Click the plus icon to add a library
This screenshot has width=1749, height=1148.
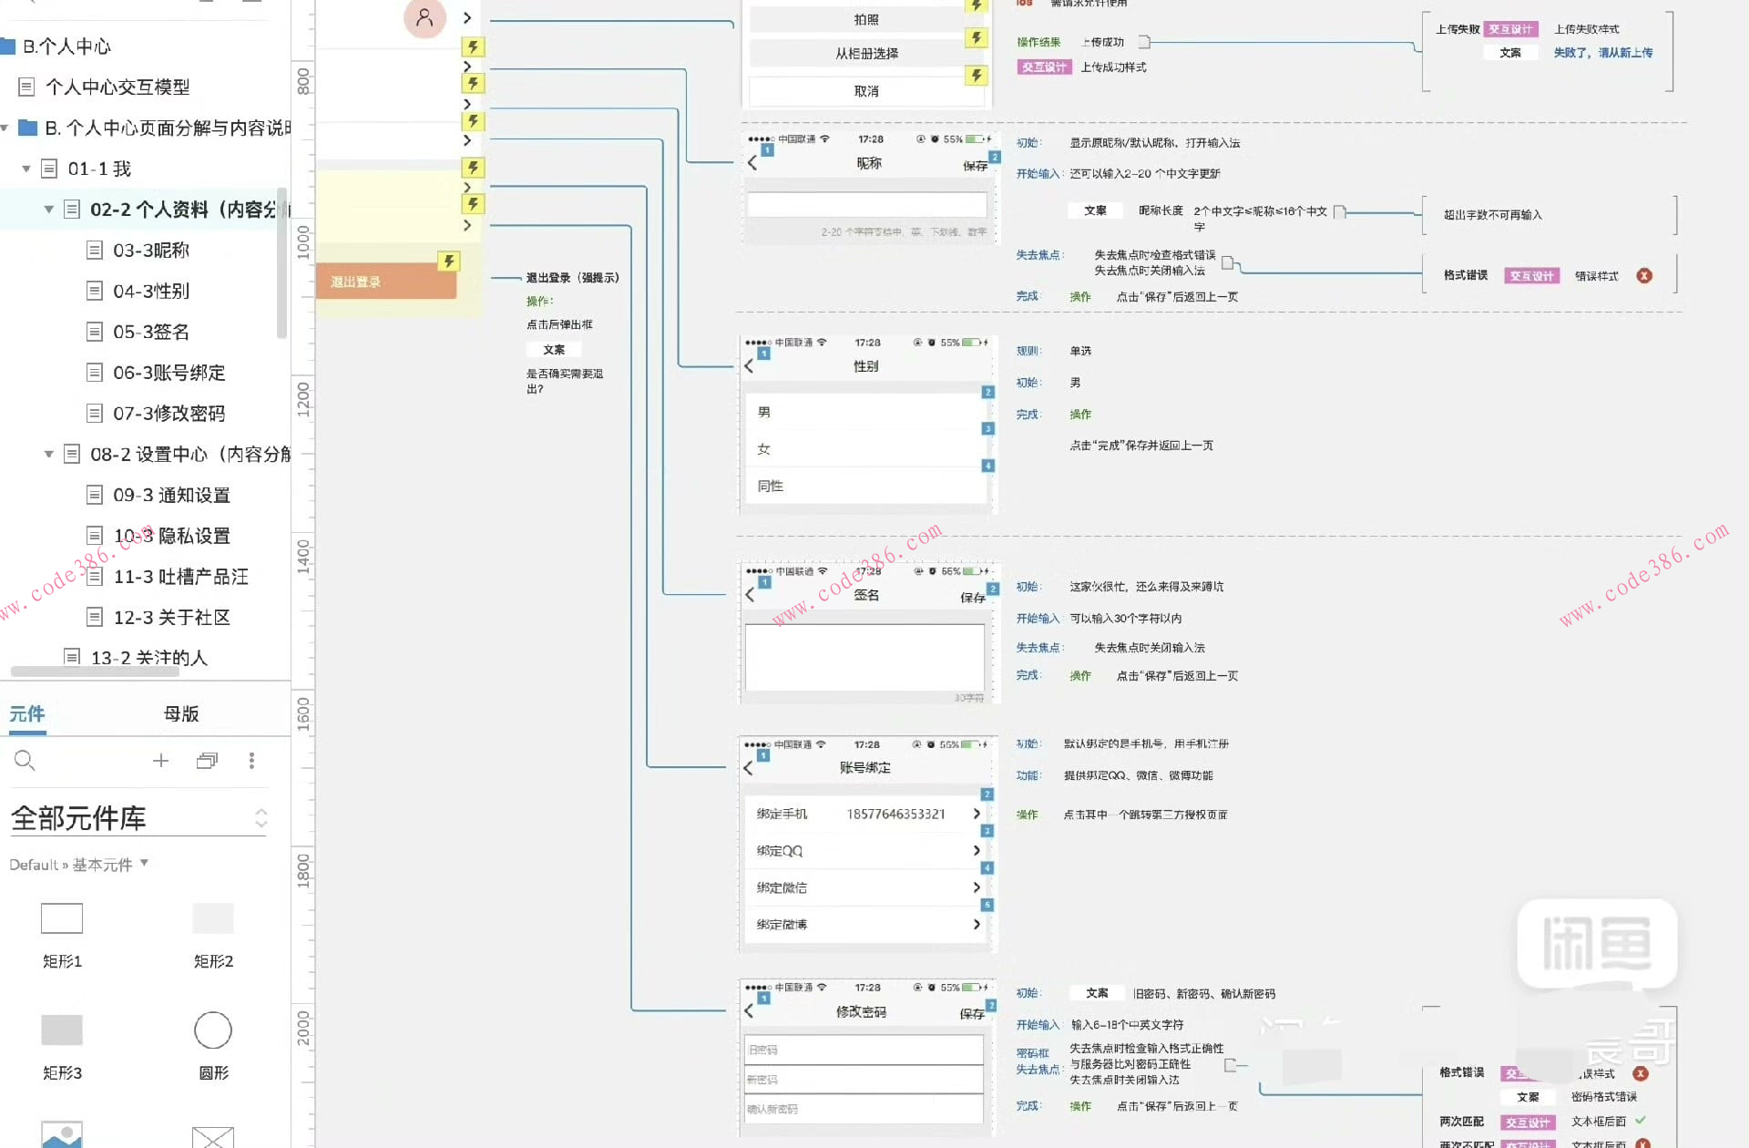160,760
